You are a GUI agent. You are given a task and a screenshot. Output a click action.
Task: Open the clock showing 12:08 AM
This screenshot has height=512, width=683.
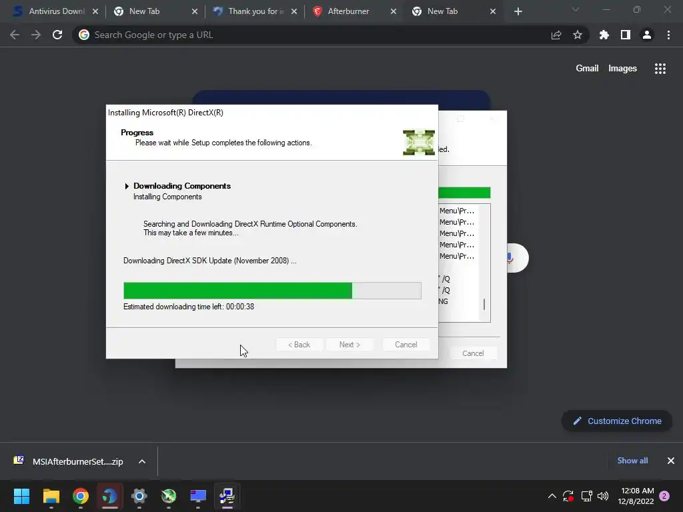(636, 496)
